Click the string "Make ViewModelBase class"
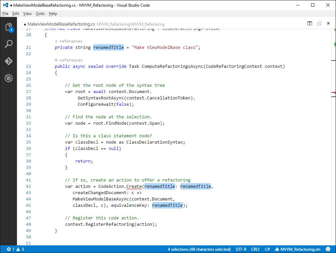Screen dimensions: 336x253 tap(165, 47)
